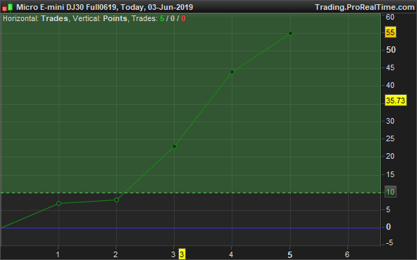Viewport: 417px width, 260px height.
Task: Click the losing trades count red '0'
Action: point(183,18)
